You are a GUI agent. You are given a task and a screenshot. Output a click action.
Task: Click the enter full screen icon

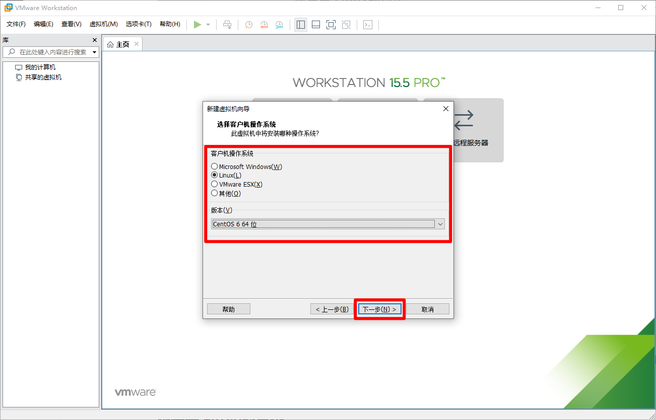click(331, 25)
